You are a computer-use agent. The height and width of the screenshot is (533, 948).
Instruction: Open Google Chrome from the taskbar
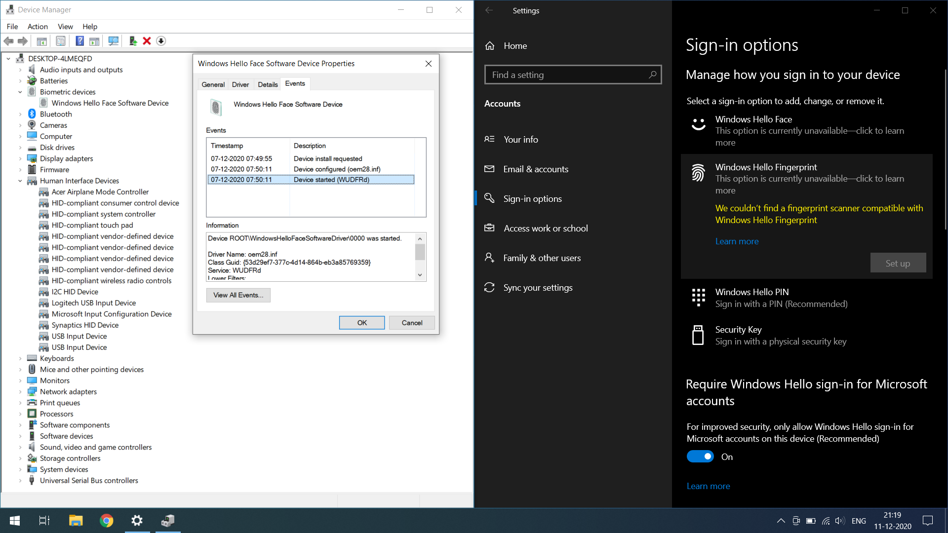click(x=106, y=521)
